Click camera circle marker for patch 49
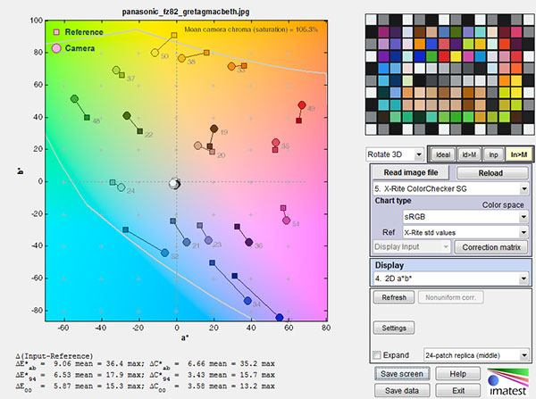Screen dimensions: 536x399 [x=302, y=104]
